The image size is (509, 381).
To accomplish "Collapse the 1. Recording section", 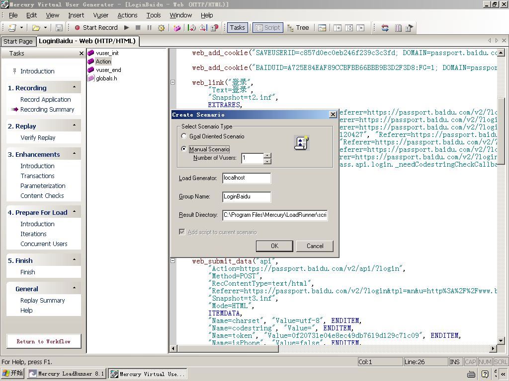I will click(x=75, y=87).
